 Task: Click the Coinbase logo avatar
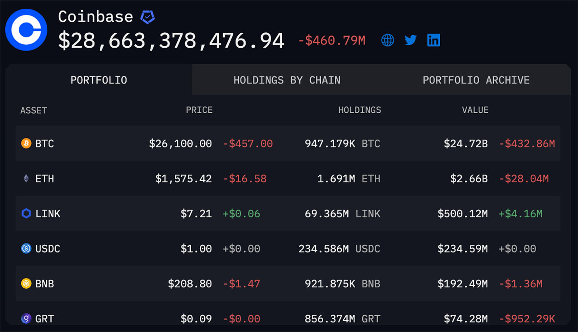click(26, 30)
